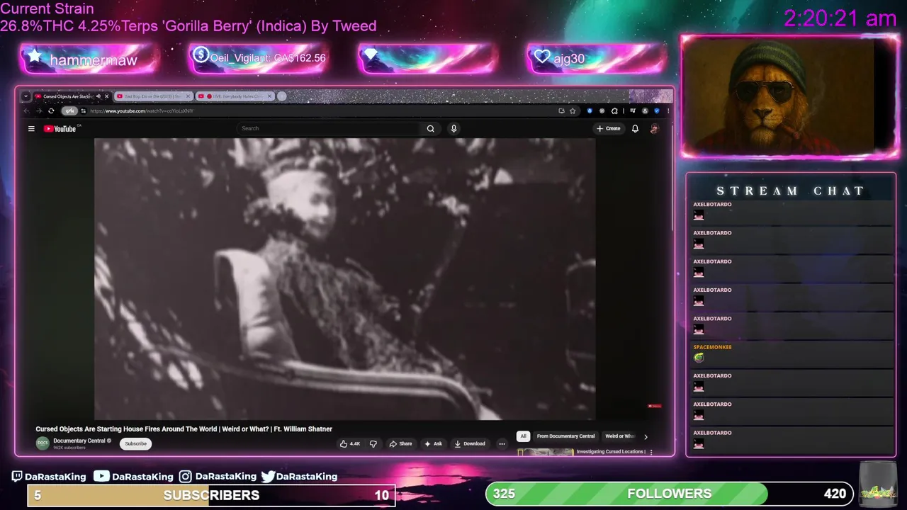Click the Subscribers goal progress bar

[211, 495]
